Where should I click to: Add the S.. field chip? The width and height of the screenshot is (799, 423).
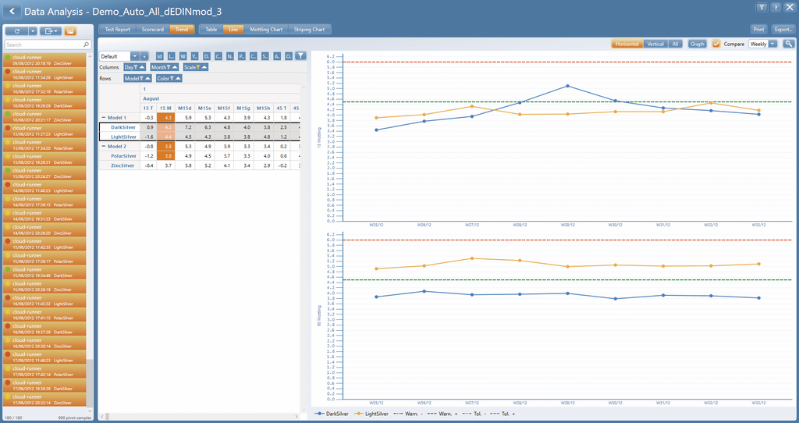click(265, 56)
